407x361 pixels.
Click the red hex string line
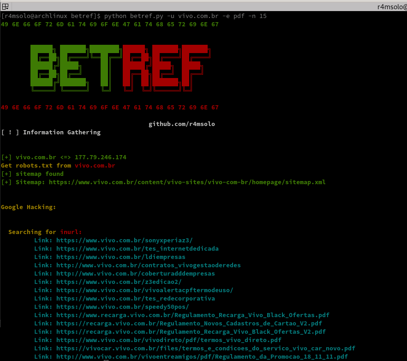coord(110,108)
